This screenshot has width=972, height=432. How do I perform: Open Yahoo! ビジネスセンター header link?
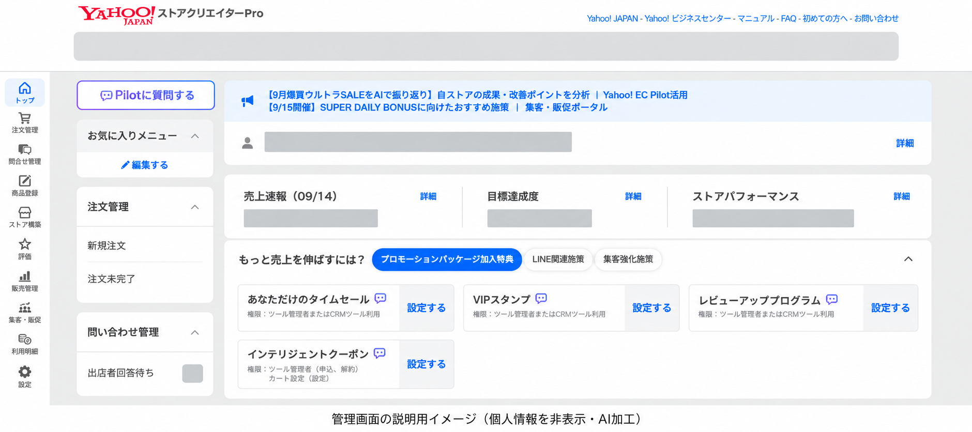click(x=688, y=19)
